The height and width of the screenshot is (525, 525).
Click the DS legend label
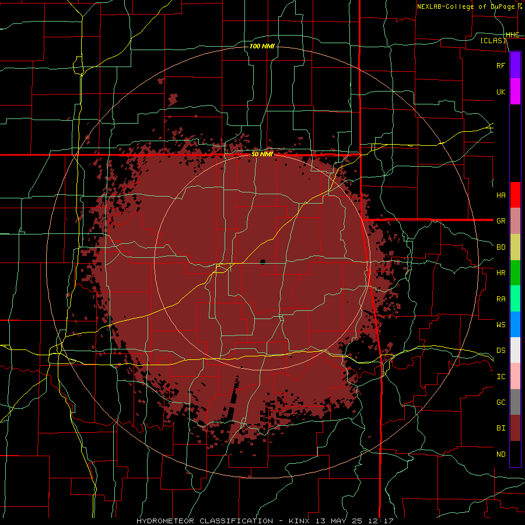click(501, 350)
